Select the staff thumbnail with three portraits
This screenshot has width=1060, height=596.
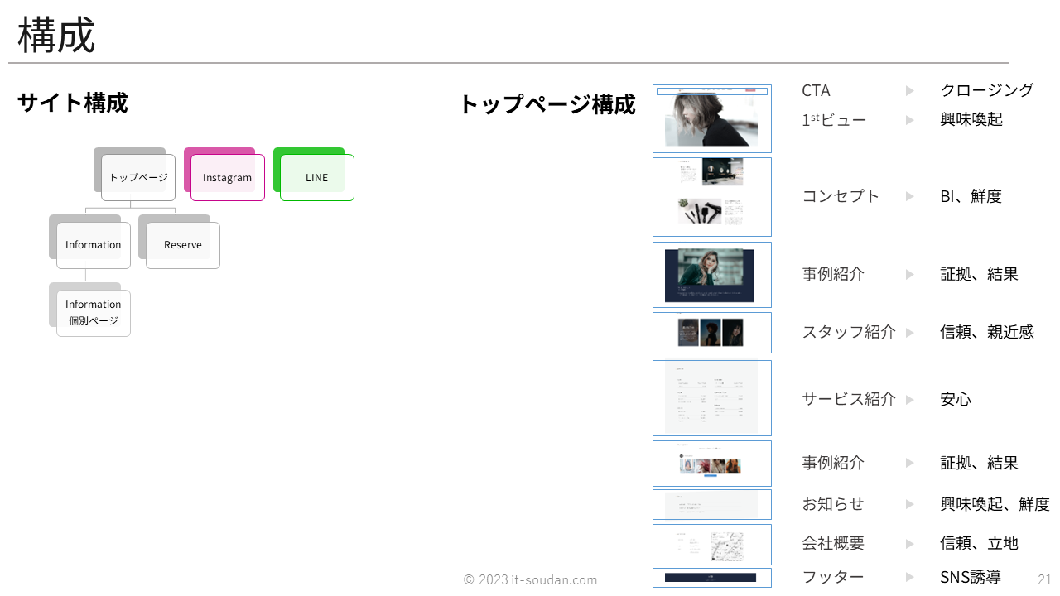click(711, 333)
